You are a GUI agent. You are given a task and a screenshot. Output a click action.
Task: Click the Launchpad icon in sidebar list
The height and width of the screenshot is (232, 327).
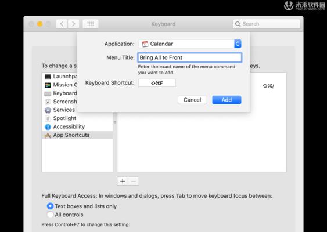pyautogui.click(x=48, y=77)
